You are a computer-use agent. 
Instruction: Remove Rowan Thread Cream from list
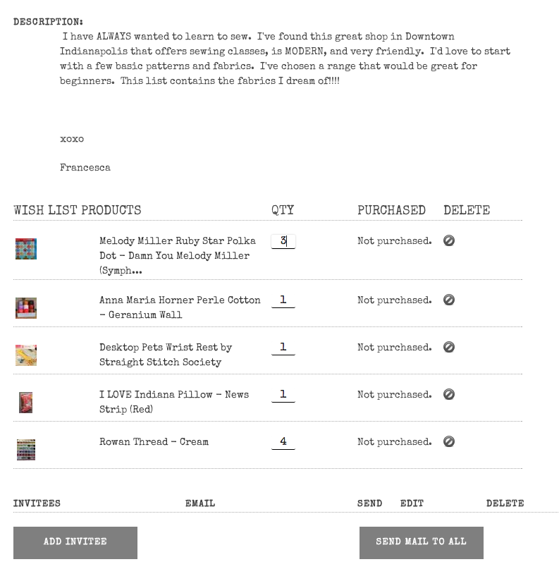(449, 442)
